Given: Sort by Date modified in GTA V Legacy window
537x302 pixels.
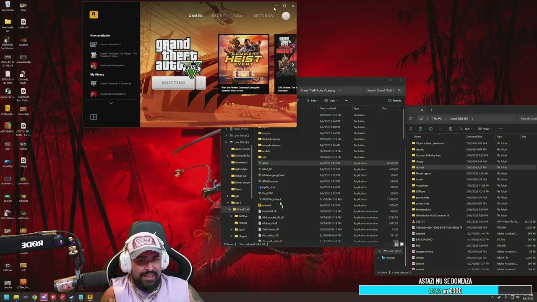Looking at the screenshot, I should click(x=328, y=108).
